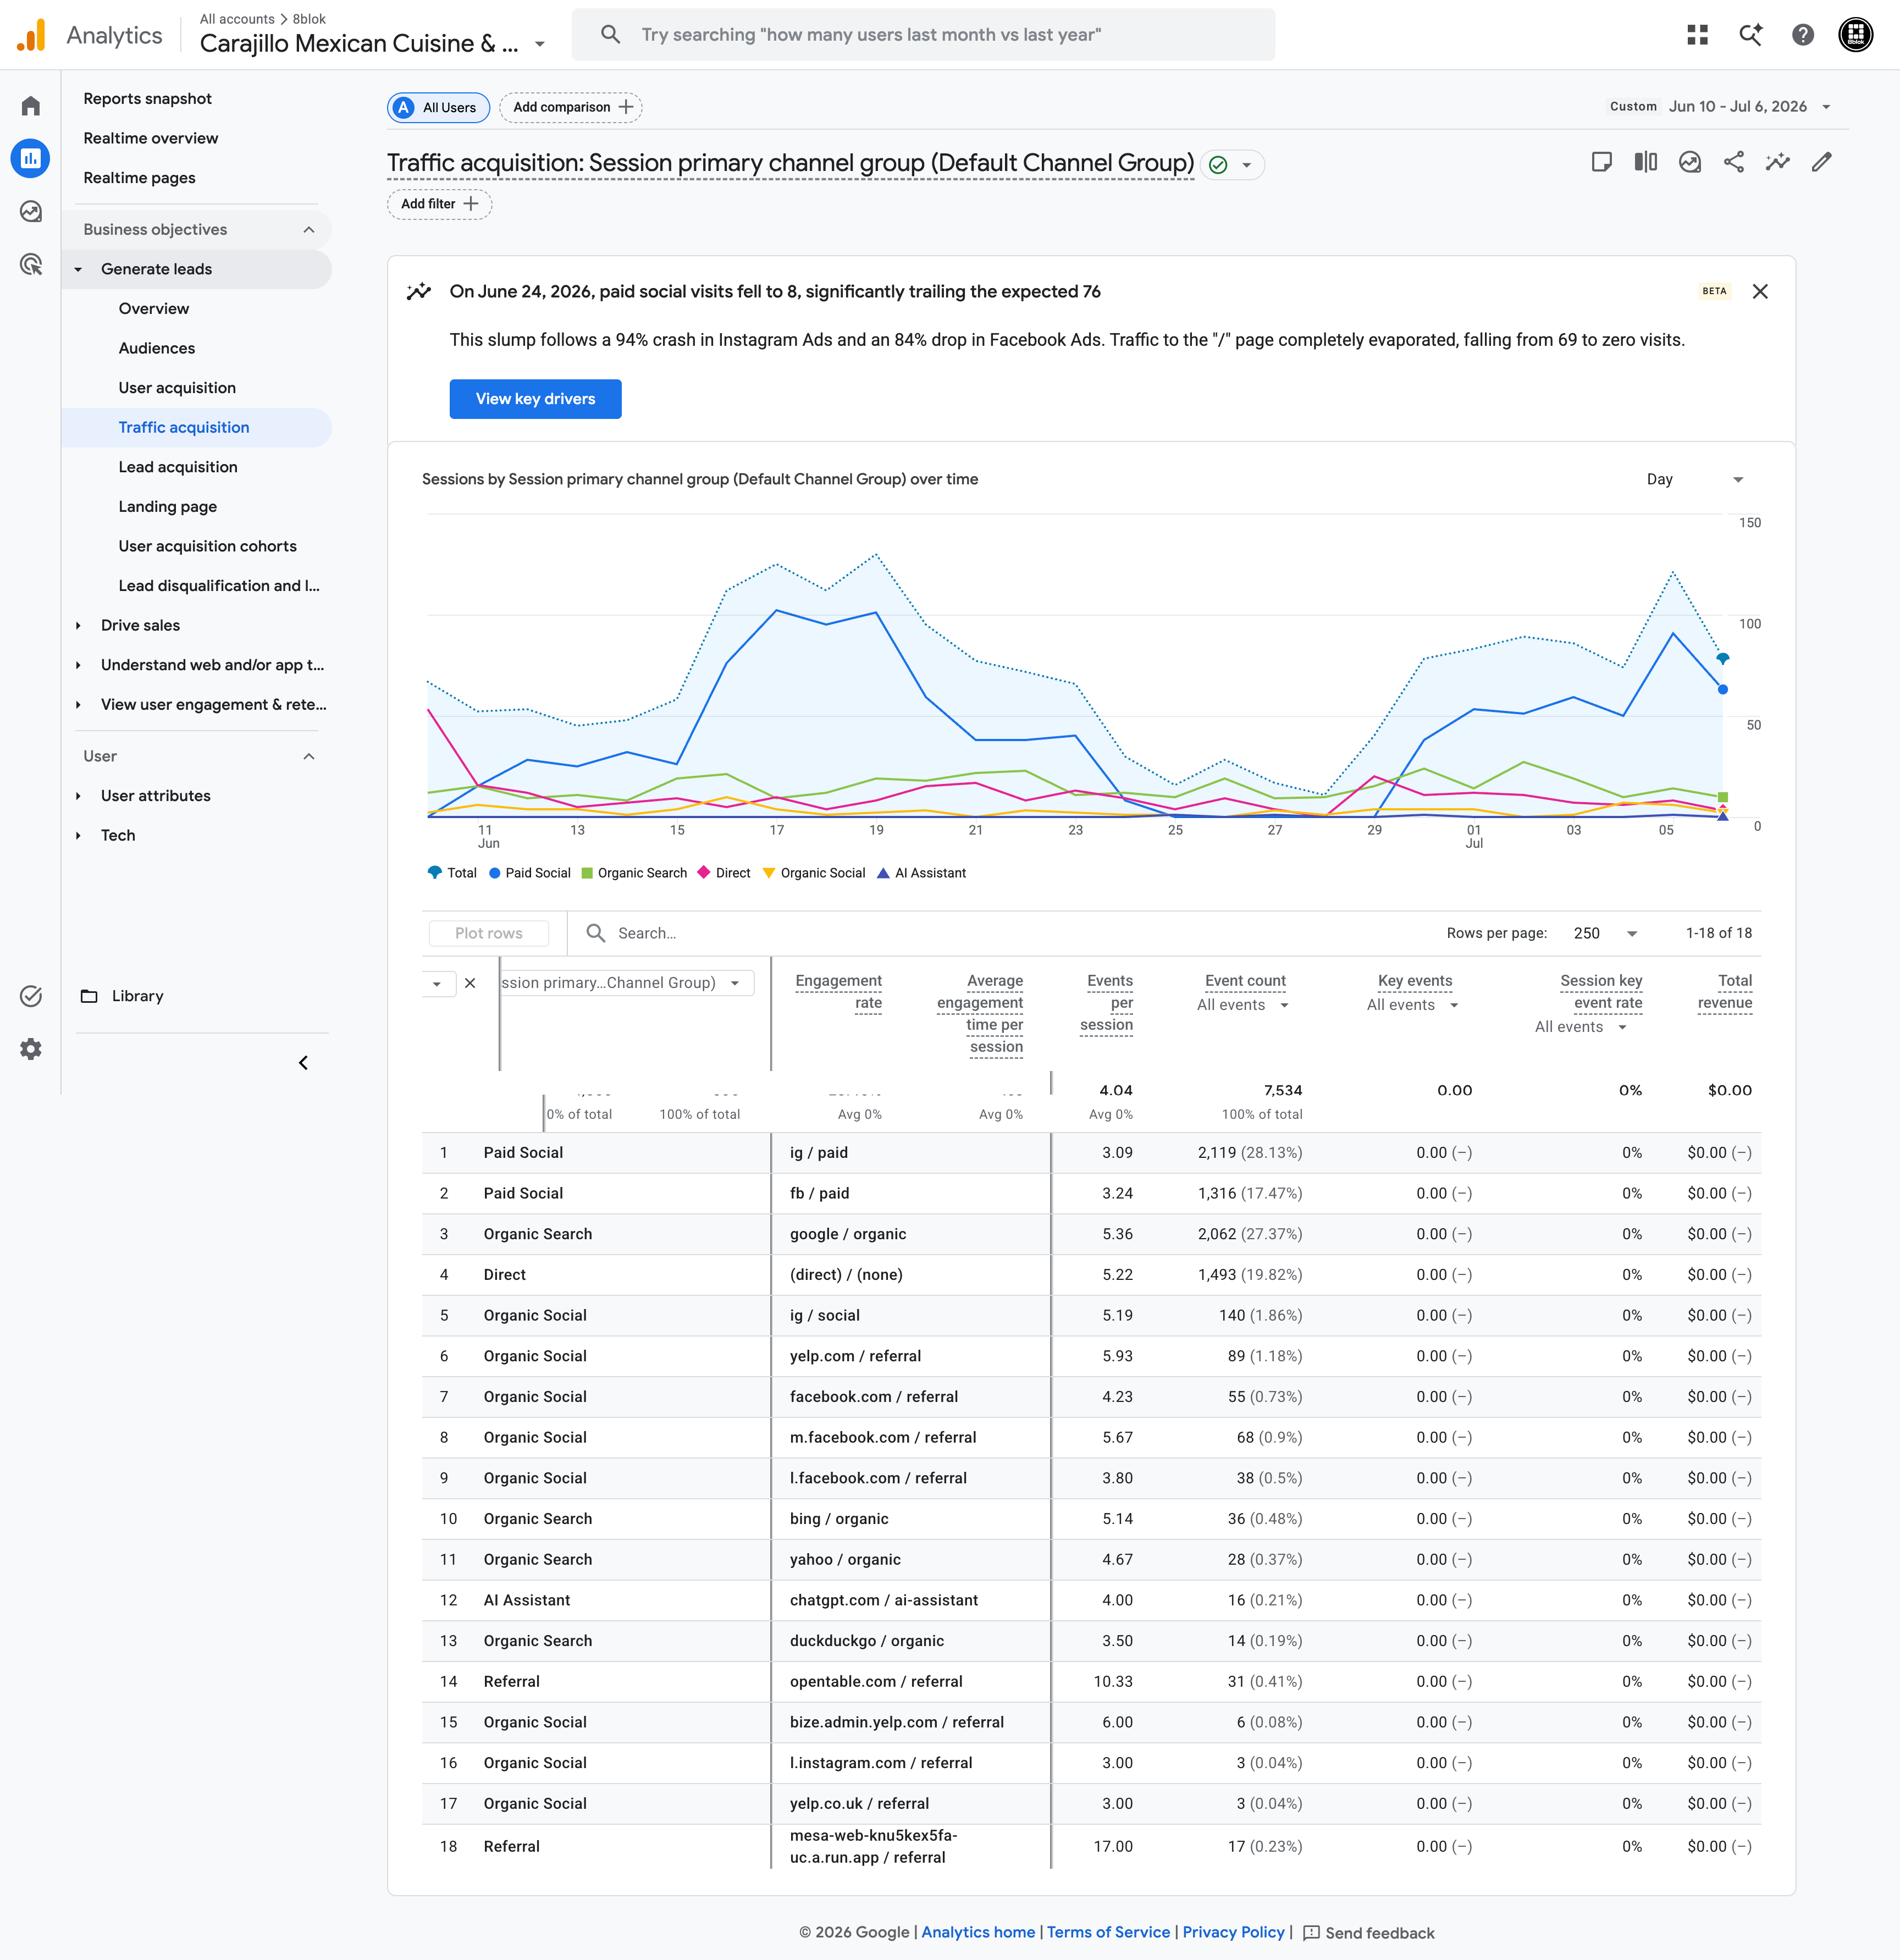Close the paid social insight card

point(1760,291)
